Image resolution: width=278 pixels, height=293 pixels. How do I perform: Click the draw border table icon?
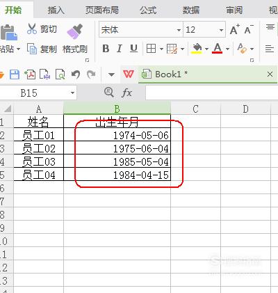172,49
